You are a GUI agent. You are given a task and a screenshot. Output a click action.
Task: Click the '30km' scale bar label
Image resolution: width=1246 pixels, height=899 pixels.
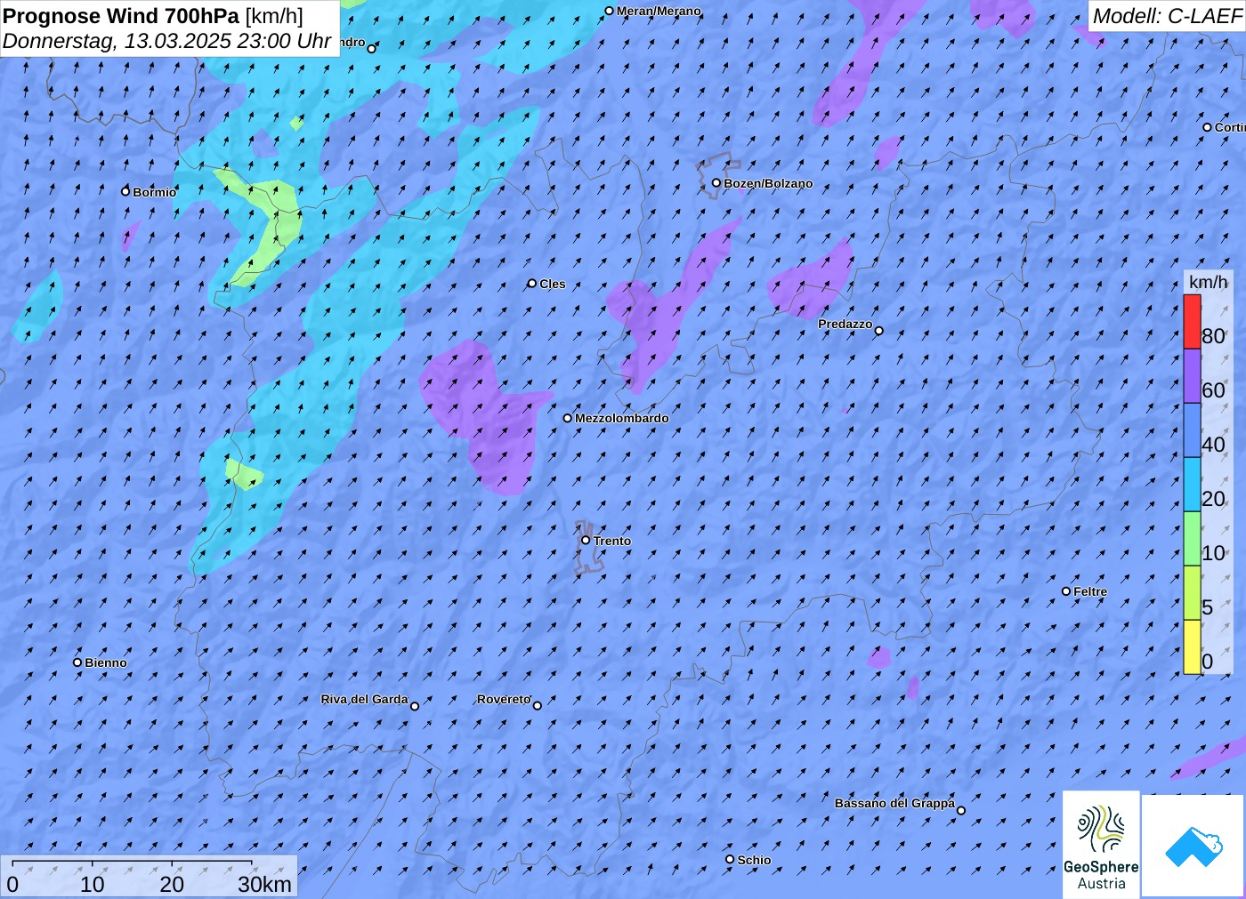pos(264,884)
